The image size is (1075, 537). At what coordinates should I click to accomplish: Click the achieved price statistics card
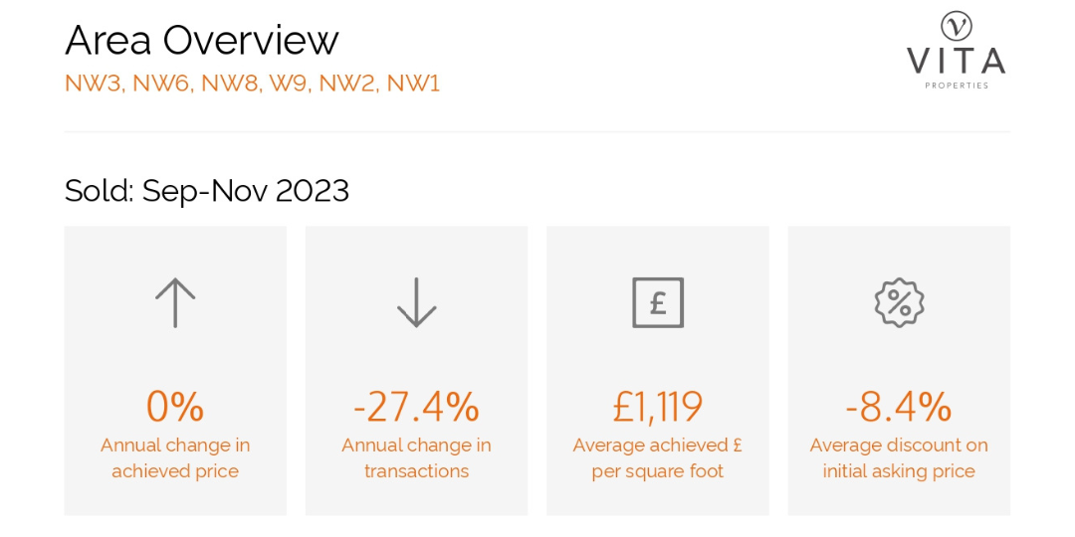coord(175,371)
